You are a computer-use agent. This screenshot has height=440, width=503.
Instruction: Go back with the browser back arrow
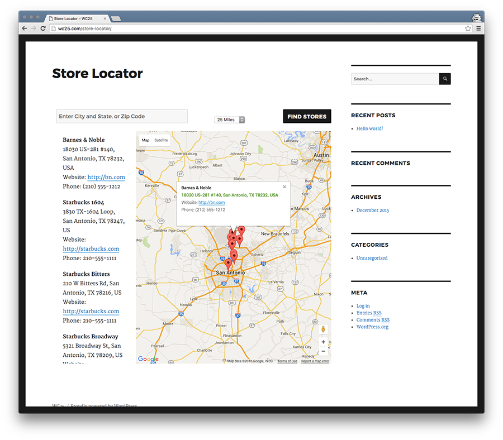coord(25,28)
